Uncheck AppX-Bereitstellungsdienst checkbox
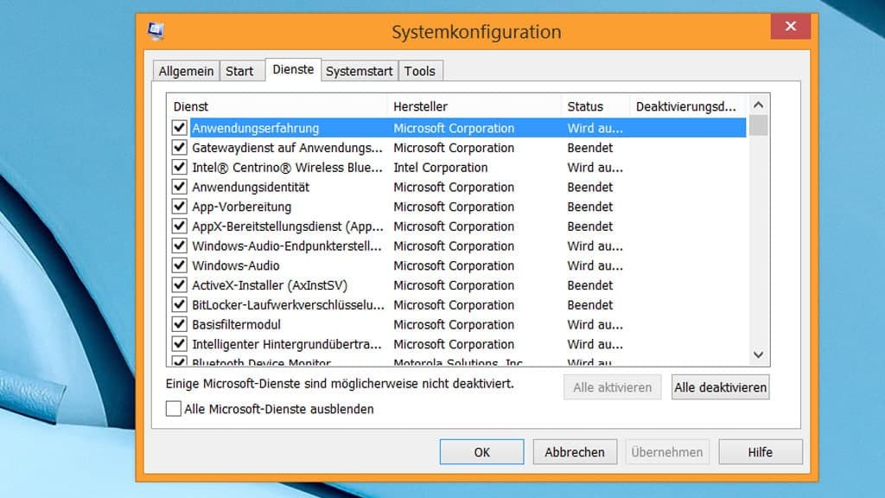The height and width of the screenshot is (498, 885). (180, 226)
